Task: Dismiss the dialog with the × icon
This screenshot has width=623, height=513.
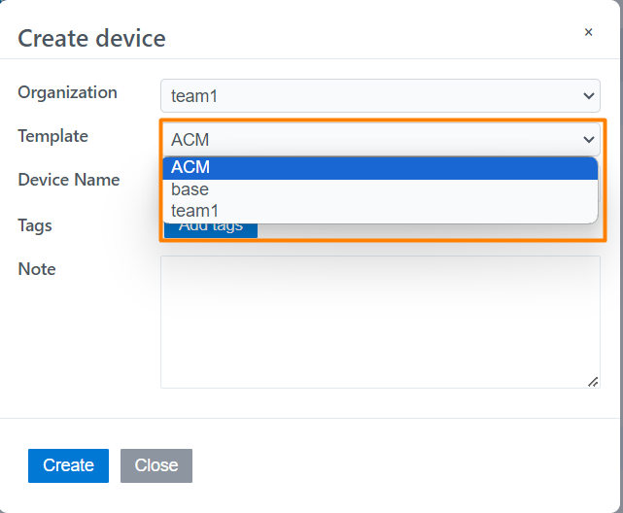Action: click(588, 32)
